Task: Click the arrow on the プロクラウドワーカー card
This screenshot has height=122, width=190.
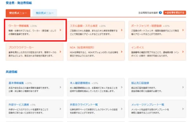Action: [x=60, y=52]
